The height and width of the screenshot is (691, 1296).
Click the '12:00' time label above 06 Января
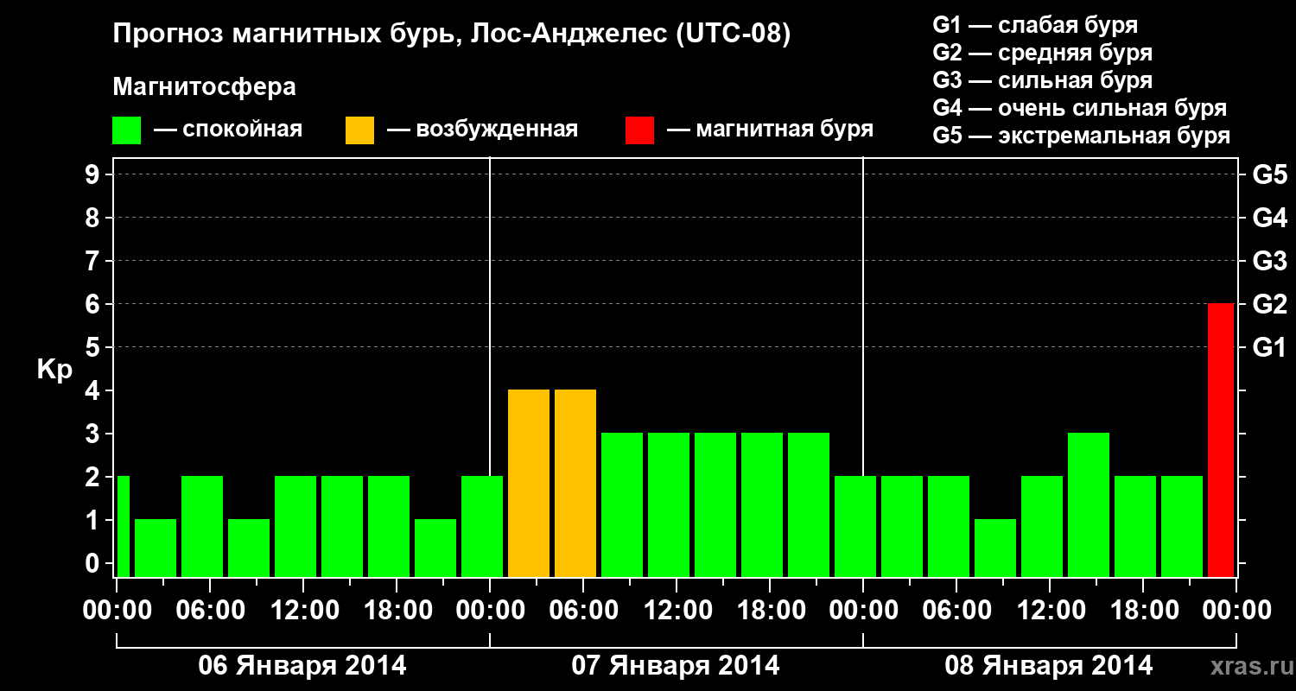303,611
